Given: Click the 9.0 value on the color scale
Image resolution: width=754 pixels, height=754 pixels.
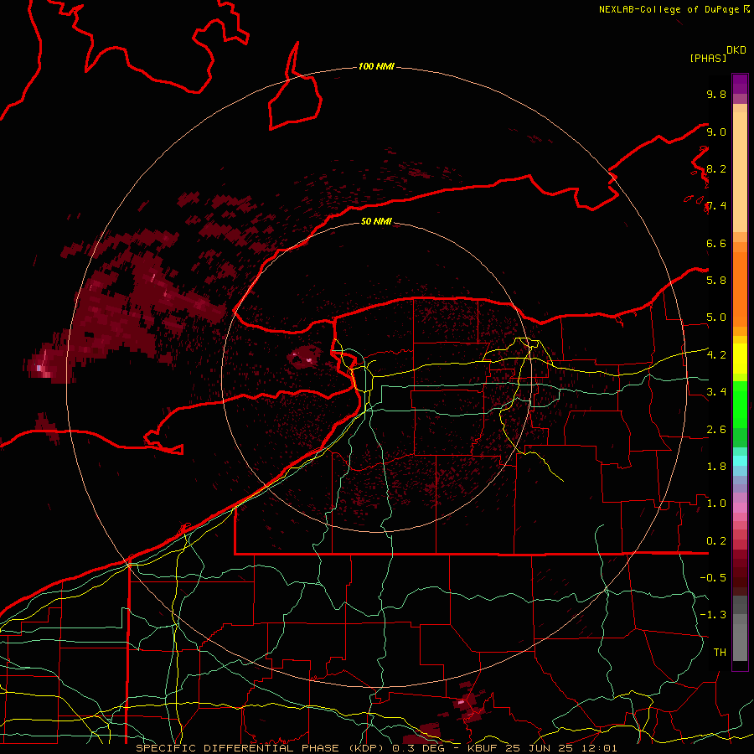Looking at the screenshot, I should 716,132.
